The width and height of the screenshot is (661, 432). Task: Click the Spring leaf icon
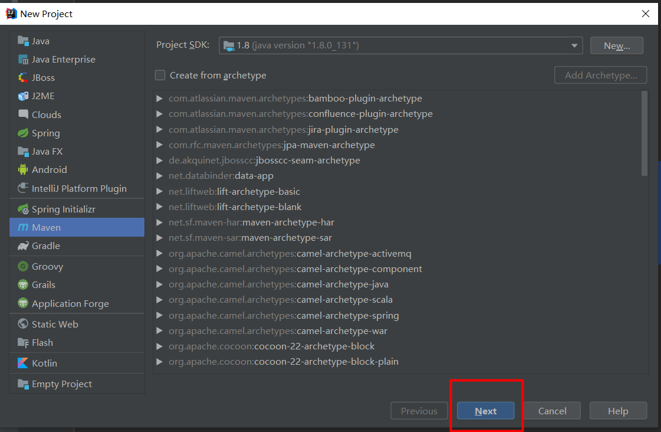point(23,133)
